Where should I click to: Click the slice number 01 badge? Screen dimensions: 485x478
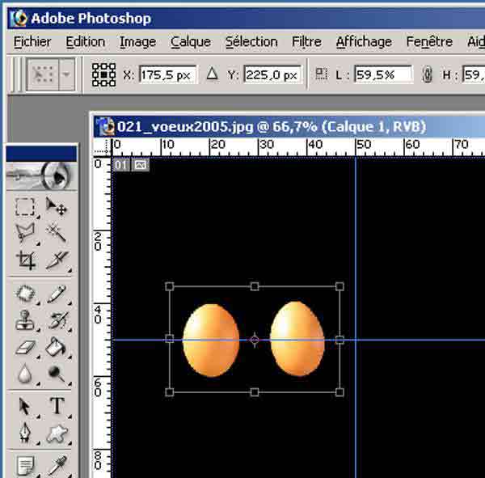121,165
